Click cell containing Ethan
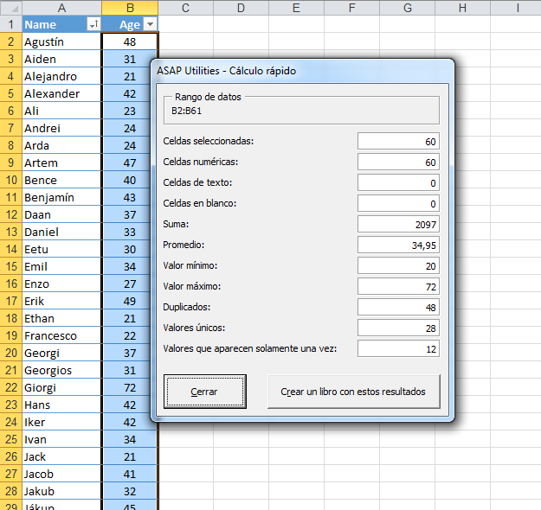 [x=61, y=318]
